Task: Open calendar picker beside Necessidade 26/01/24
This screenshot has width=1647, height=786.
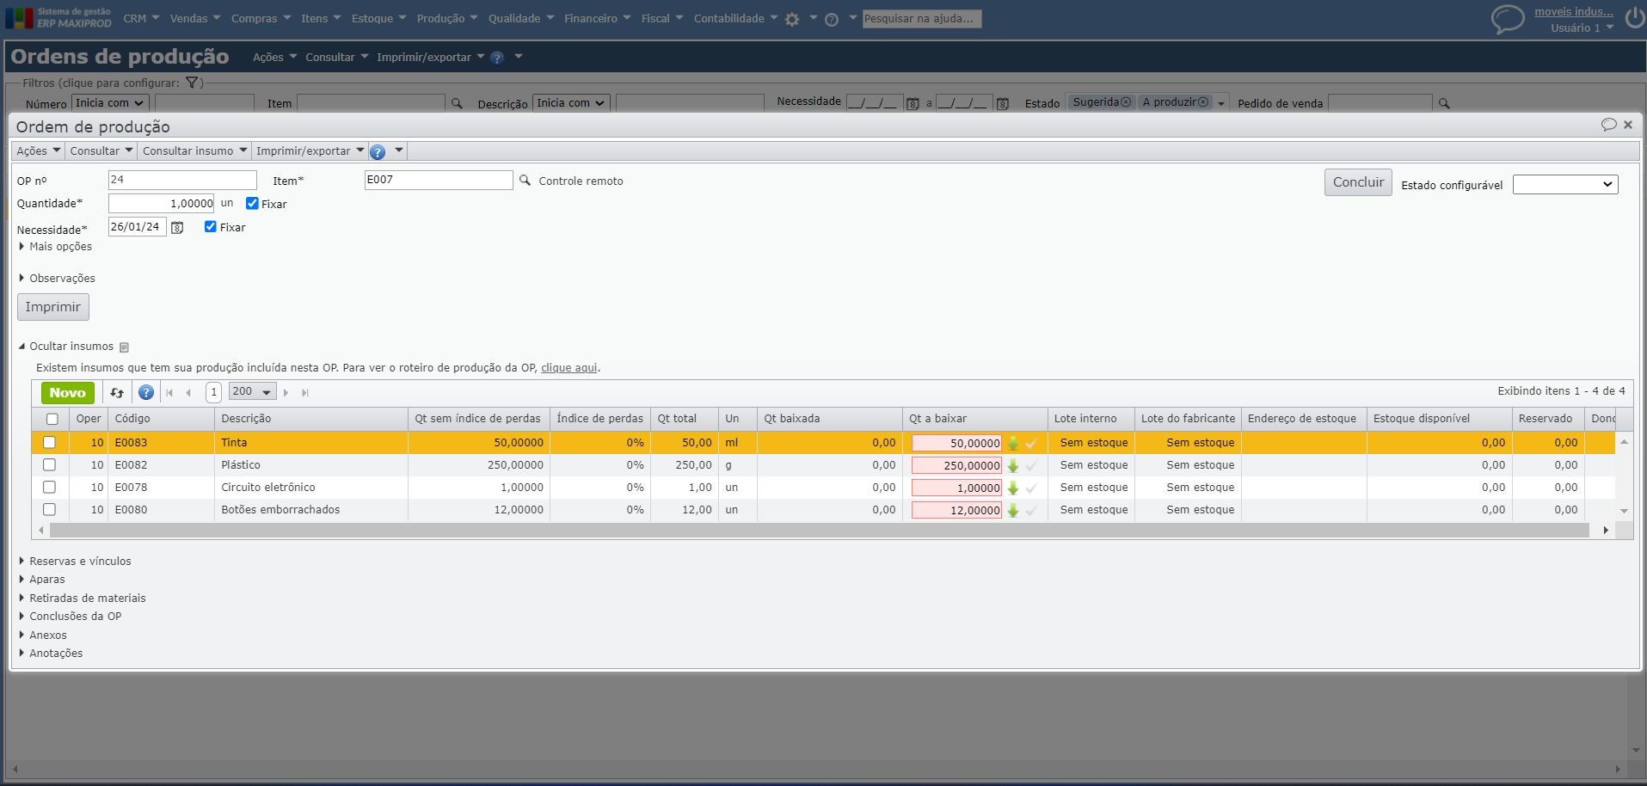Action: point(177,227)
